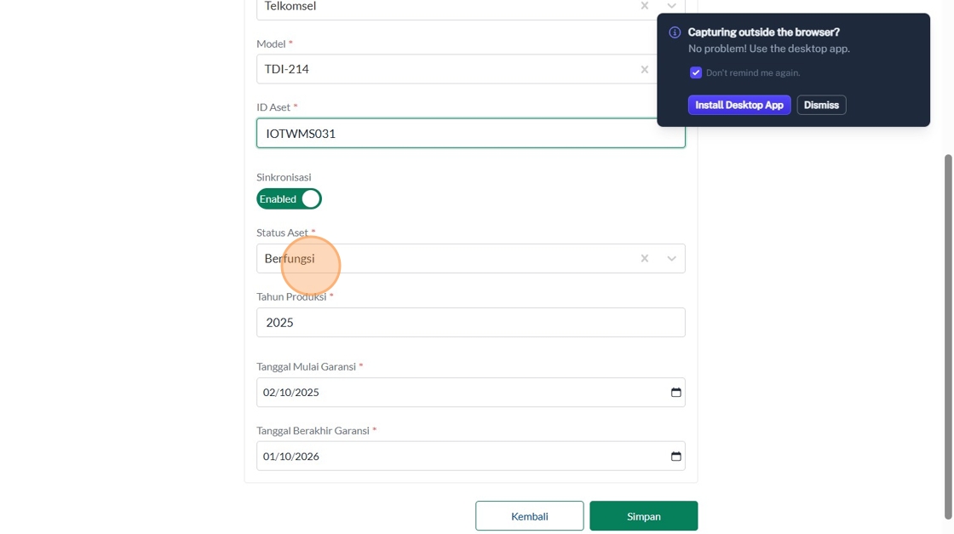Click Install Desktop App
The height and width of the screenshot is (534, 954).
(739, 106)
